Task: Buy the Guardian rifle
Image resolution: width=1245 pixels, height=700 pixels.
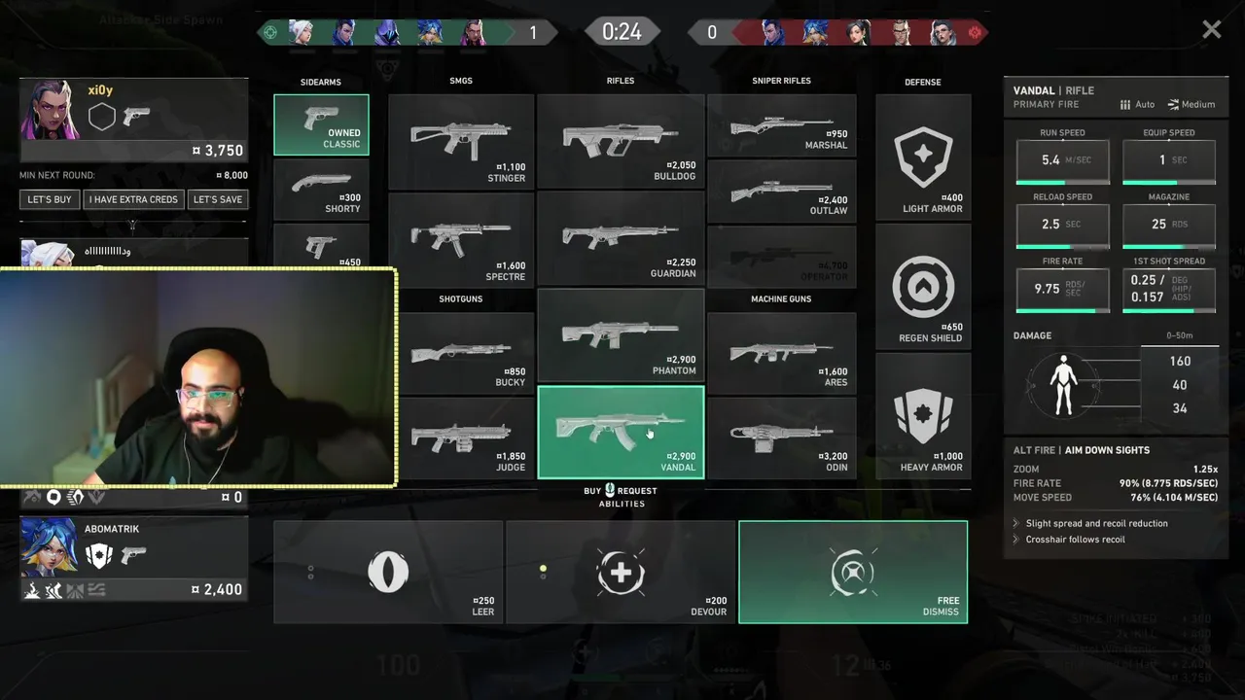Action: point(621,238)
